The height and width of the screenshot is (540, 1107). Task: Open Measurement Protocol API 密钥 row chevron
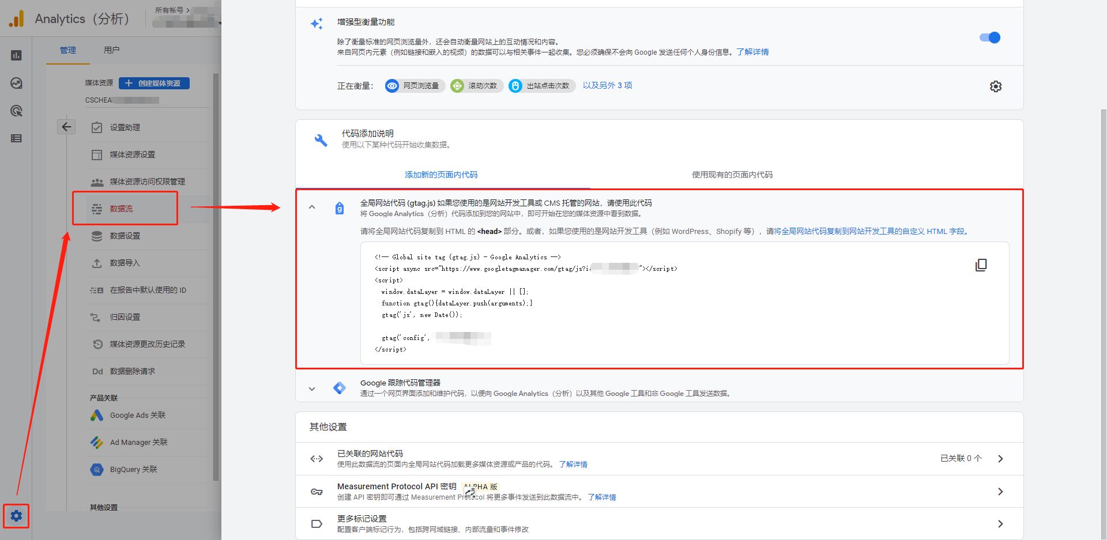tap(1000, 492)
